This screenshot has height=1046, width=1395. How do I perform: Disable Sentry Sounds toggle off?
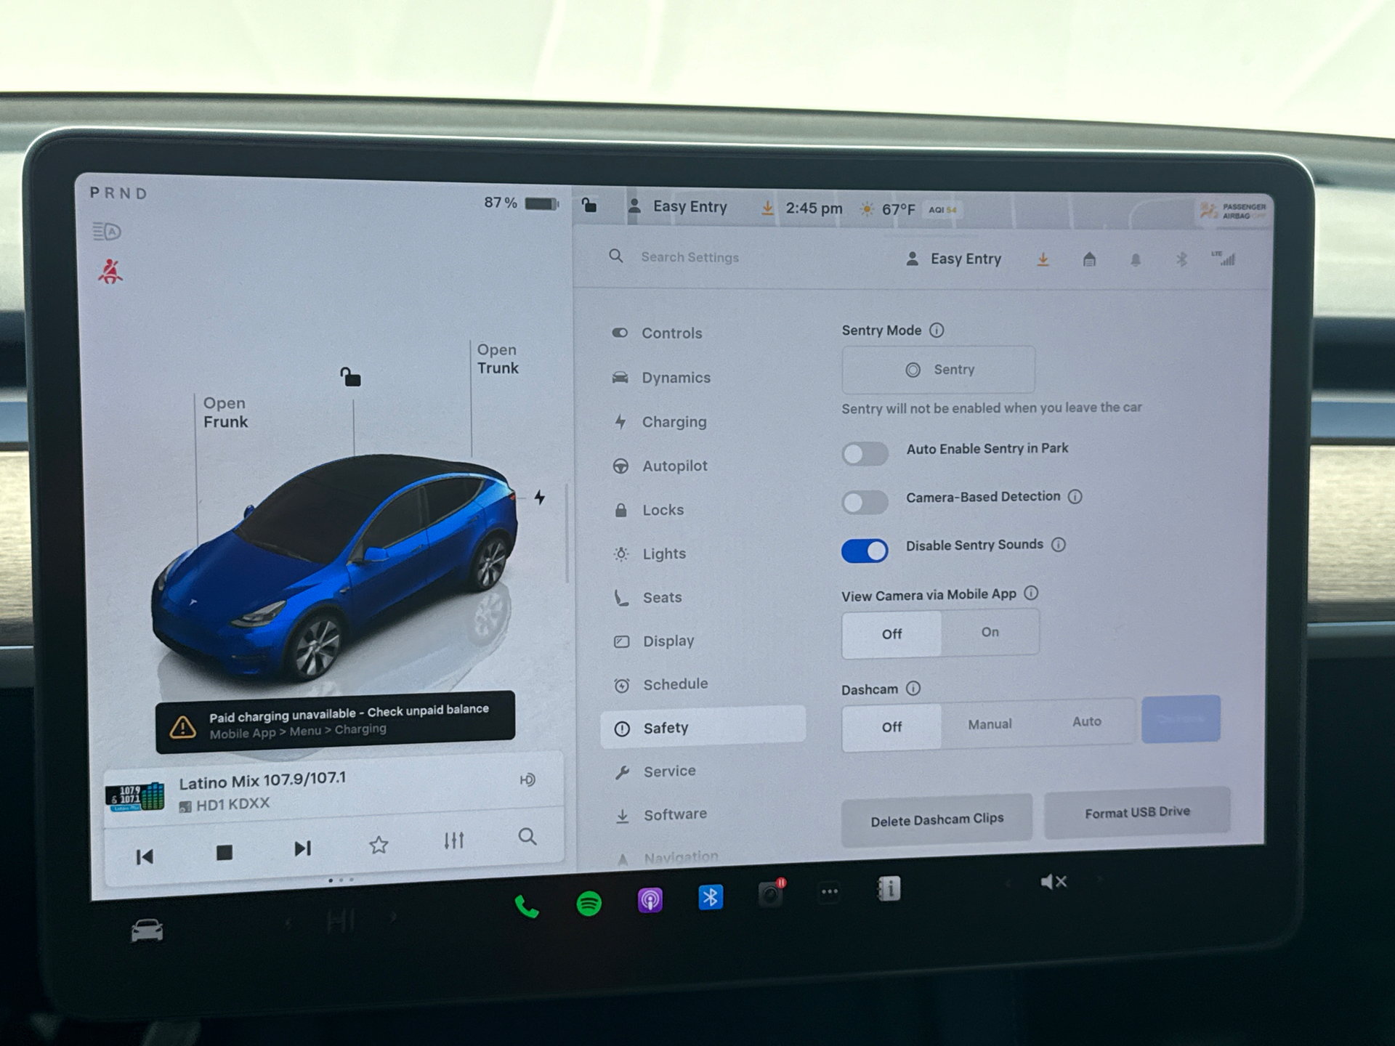[x=864, y=551]
